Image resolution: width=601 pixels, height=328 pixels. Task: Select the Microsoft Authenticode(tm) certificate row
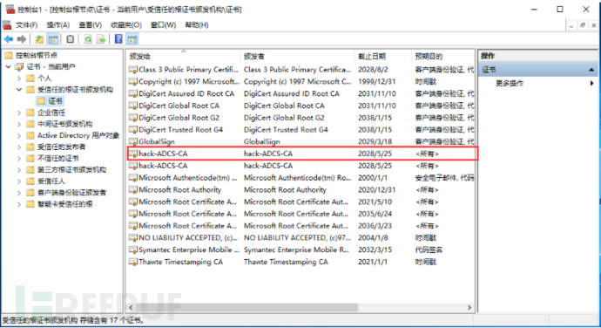(x=301, y=177)
